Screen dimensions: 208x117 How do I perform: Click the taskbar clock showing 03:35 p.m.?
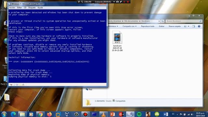click(x=200, y=114)
